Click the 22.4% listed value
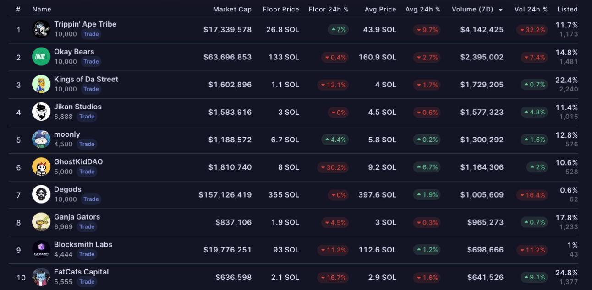Screen dimensions: 592x290 click(x=567, y=80)
